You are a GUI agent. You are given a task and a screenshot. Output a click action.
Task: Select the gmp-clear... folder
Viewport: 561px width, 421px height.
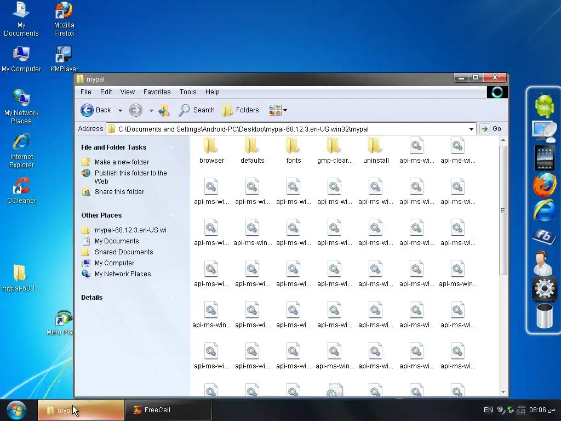pyautogui.click(x=335, y=150)
